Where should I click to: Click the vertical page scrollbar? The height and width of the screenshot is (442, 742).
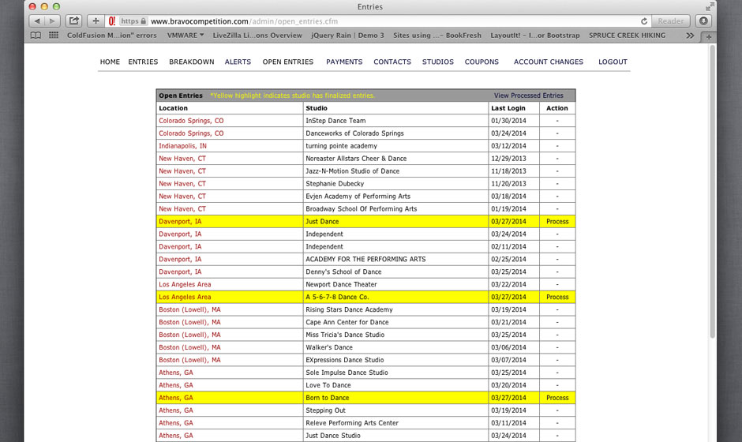(712, 192)
